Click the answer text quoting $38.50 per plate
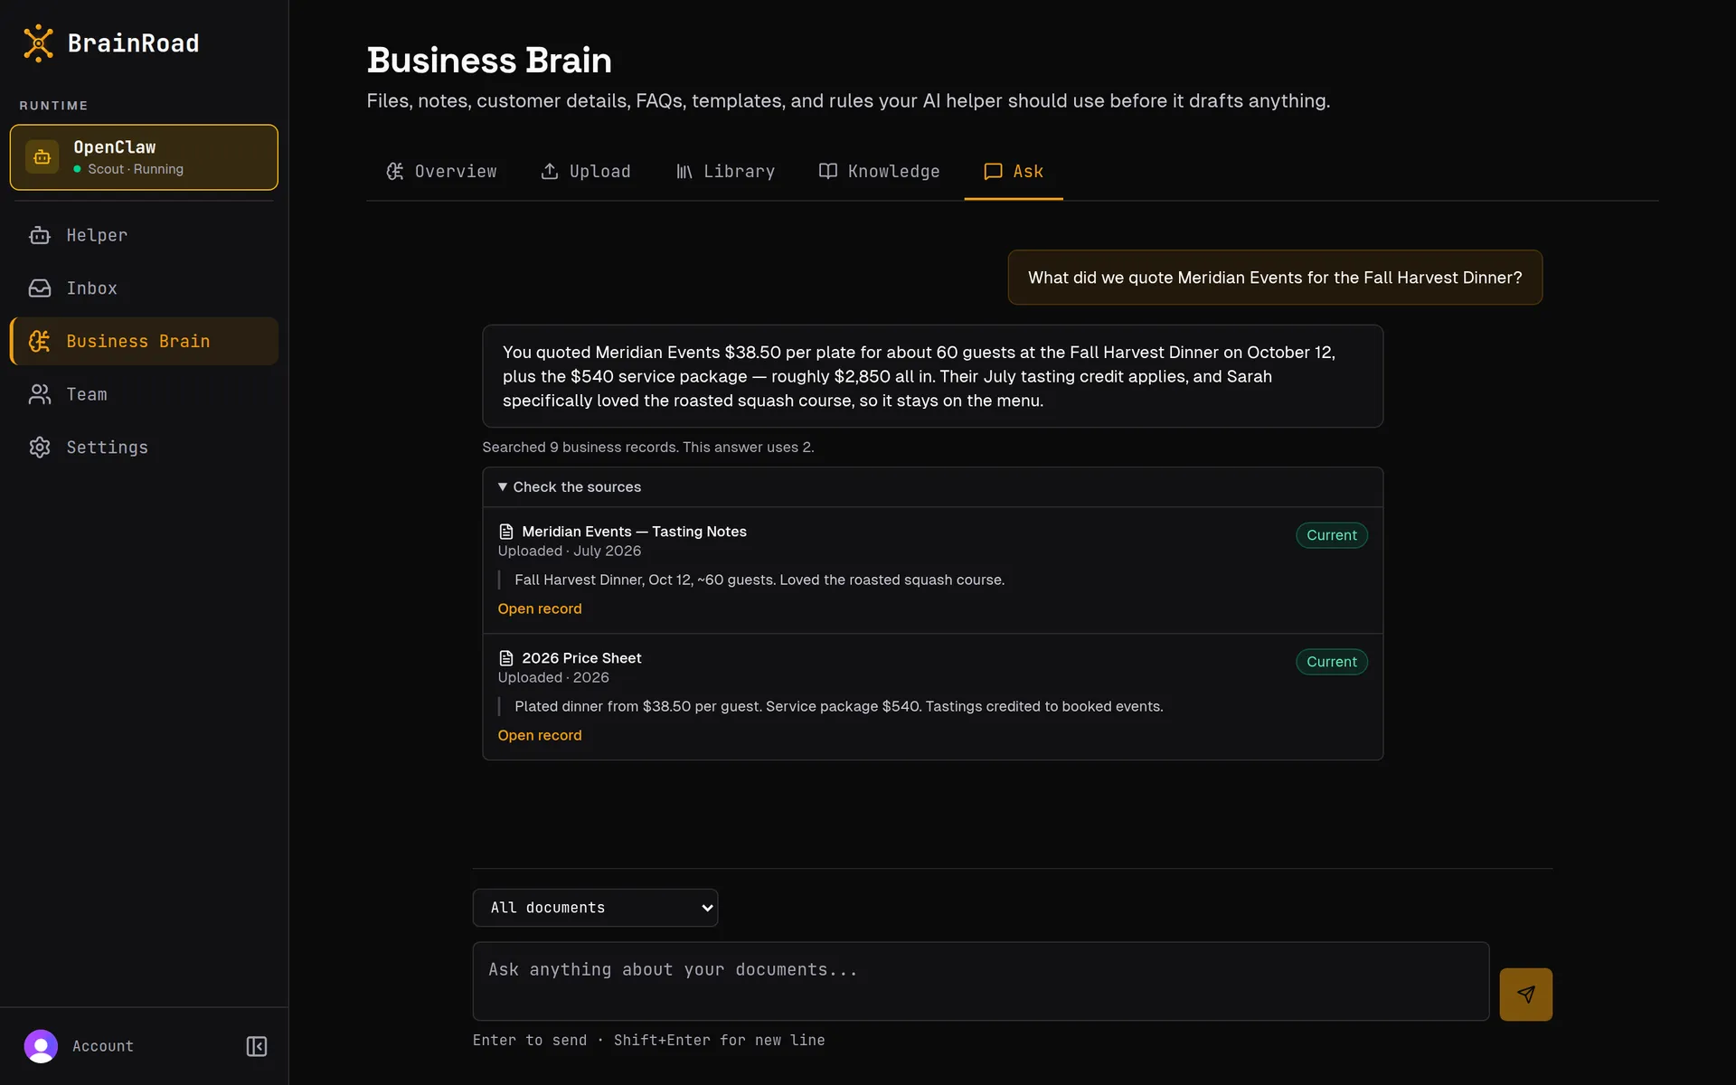This screenshot has height=1085, width=1736. [932, 376]
